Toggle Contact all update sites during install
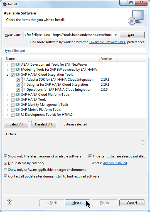The image size is (150, 212). point(5,176)
